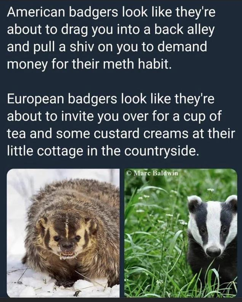Open the European badger grass photo
Viewport: 242px width, 302px height.
(x=181, y=233)
